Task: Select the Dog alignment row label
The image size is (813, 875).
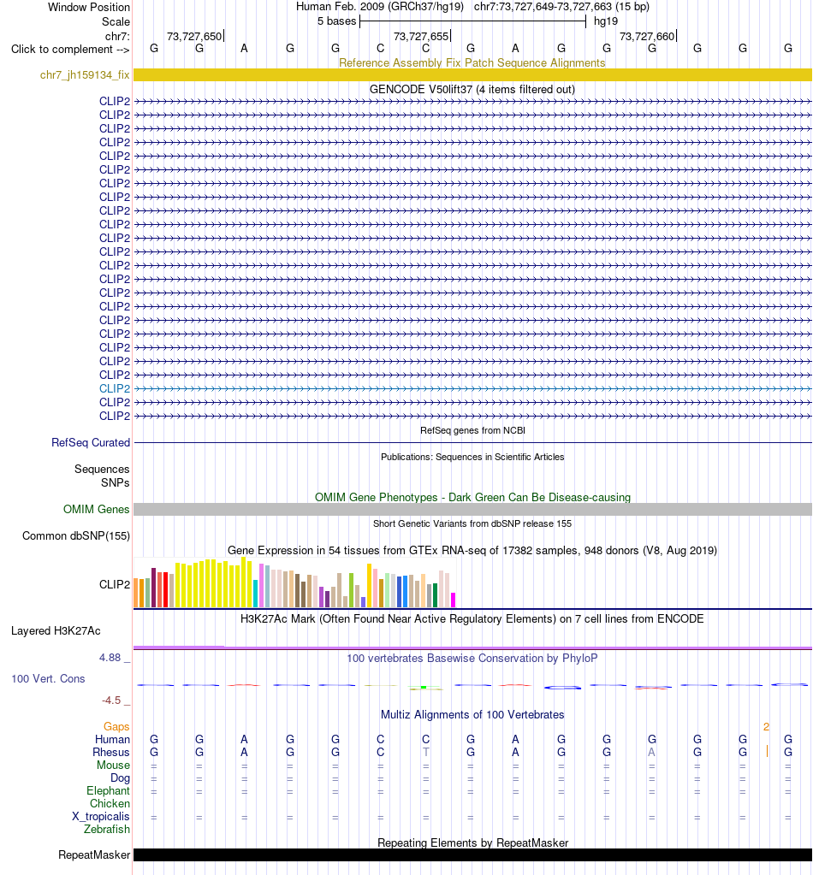Action: click(120, 777)
